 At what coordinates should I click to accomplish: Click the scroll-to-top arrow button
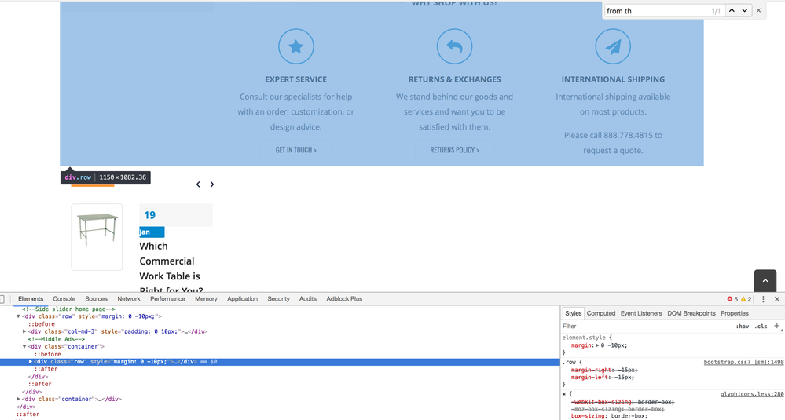click(765, 280)
